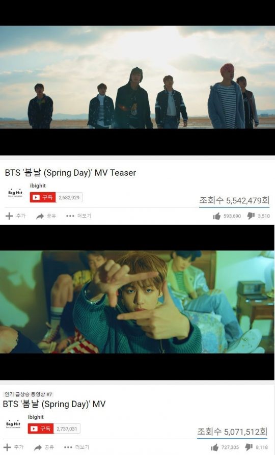Image resolution: width=275 pixels, height=455 pixels.
Task: Click thumbs down showing 8,118 dislikes
Action: click(249, 447)
